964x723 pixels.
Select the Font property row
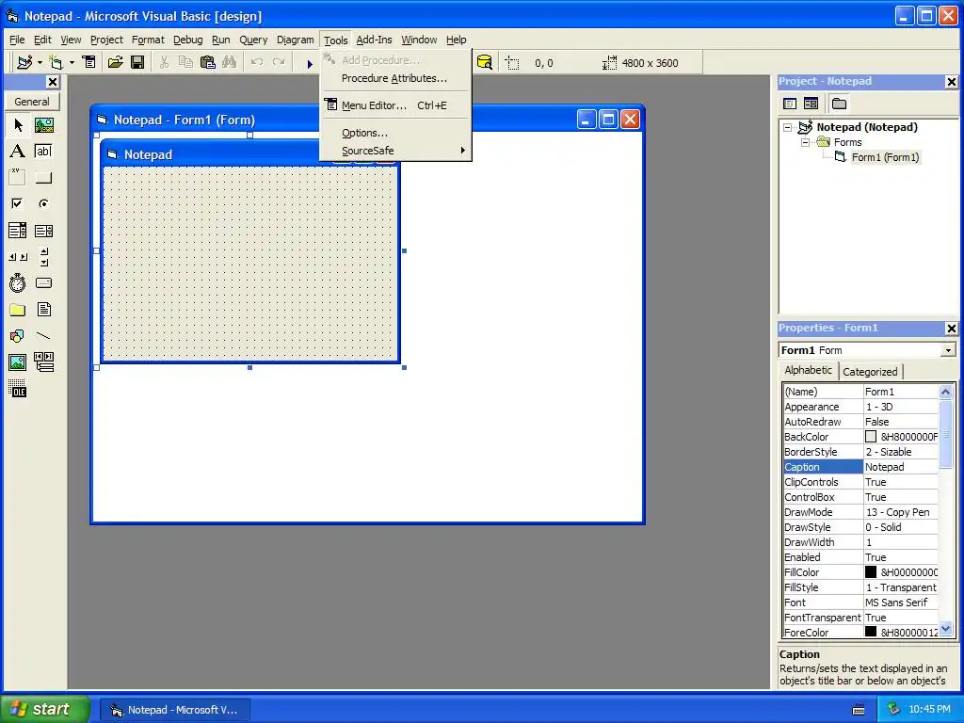coord(860,602)
